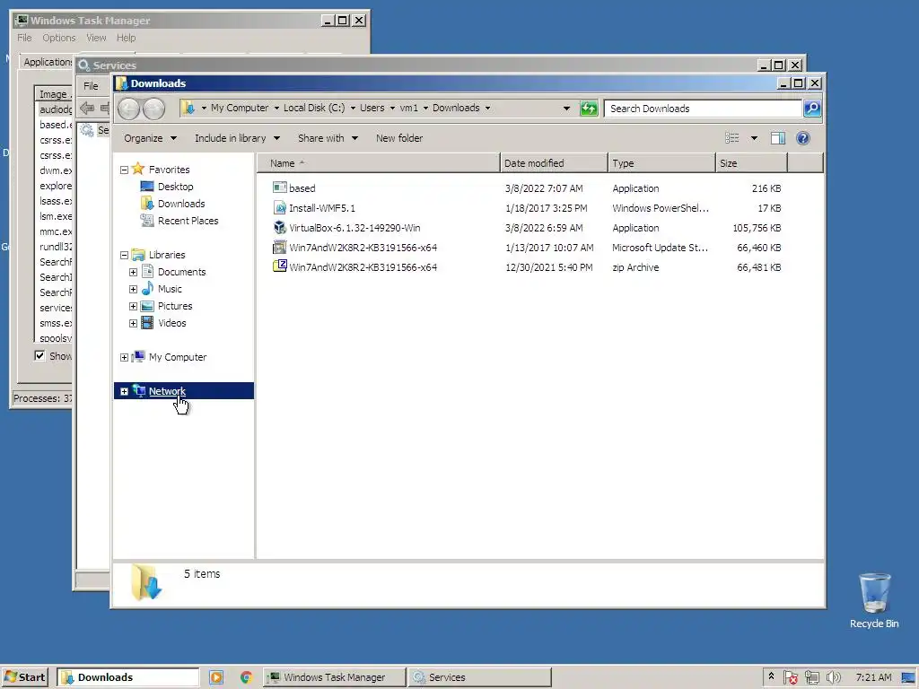Screen dimensions: 919x689
Task: Switch to Windows Task Manager taskbar button
Action: (x=335, y=677)
